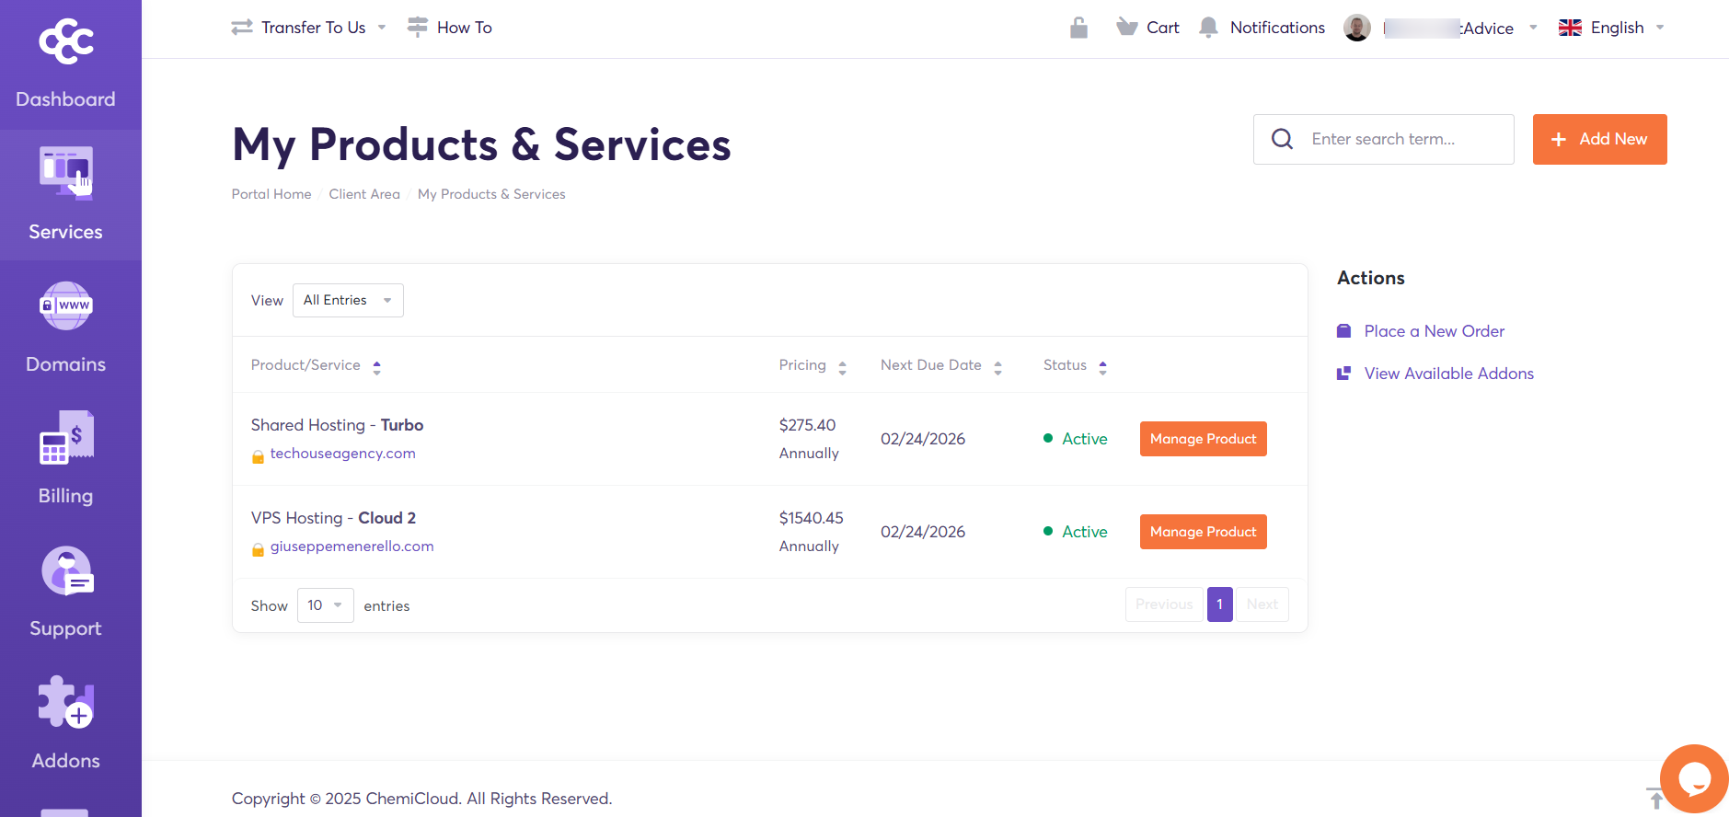Expand the account dropdown arrow next to Advice
1729x817 pixels.
coord(1533,28)
